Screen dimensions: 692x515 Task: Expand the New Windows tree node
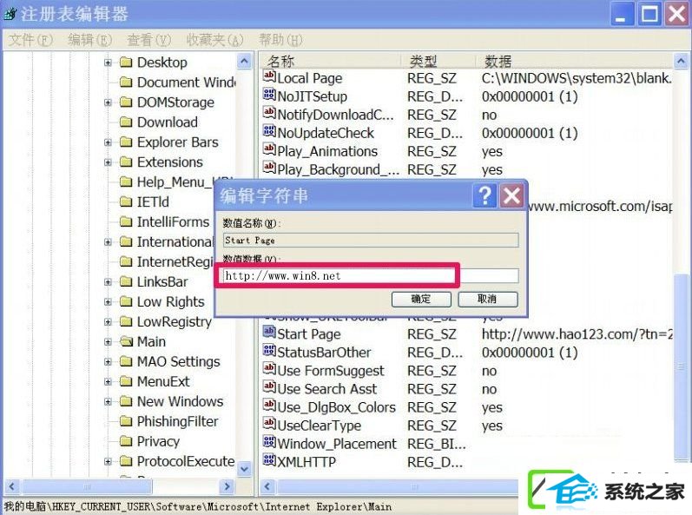pyautogui.click(x=108, y=401)
